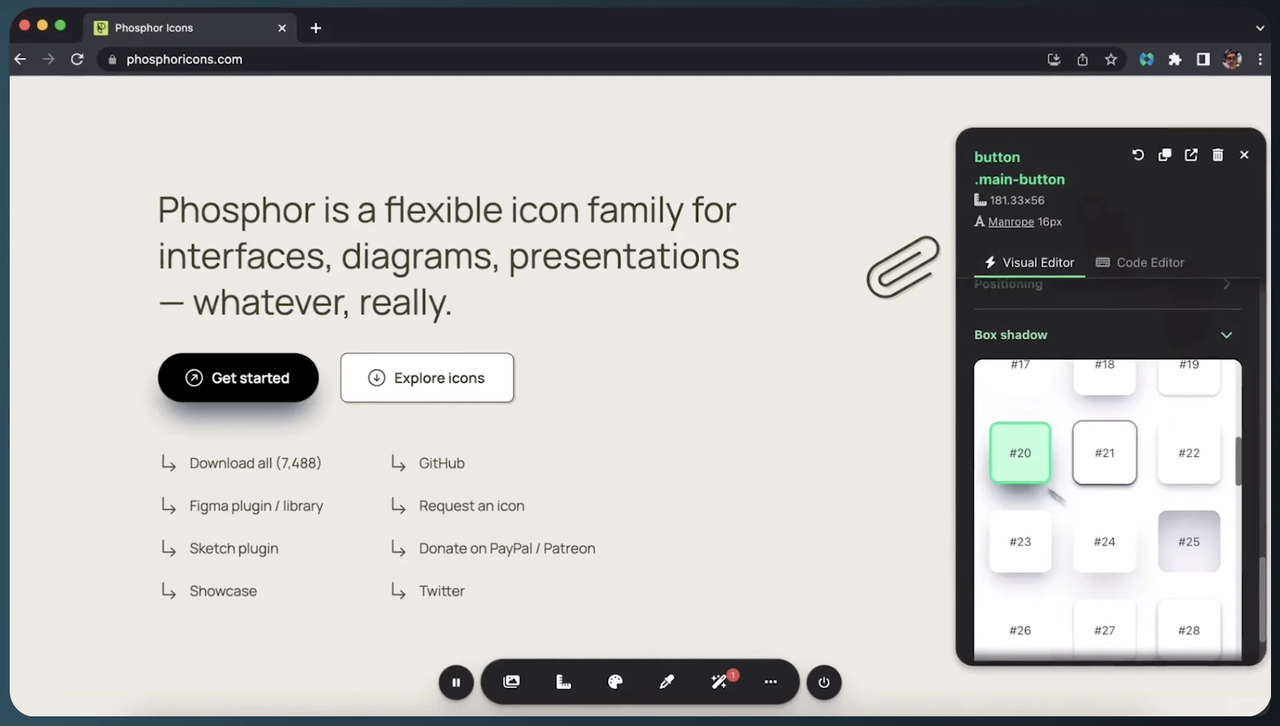Screen dimensions: 1280x726
Task: Click the blue extension icon in the browser toolbar
Action: coord(1146,59)
